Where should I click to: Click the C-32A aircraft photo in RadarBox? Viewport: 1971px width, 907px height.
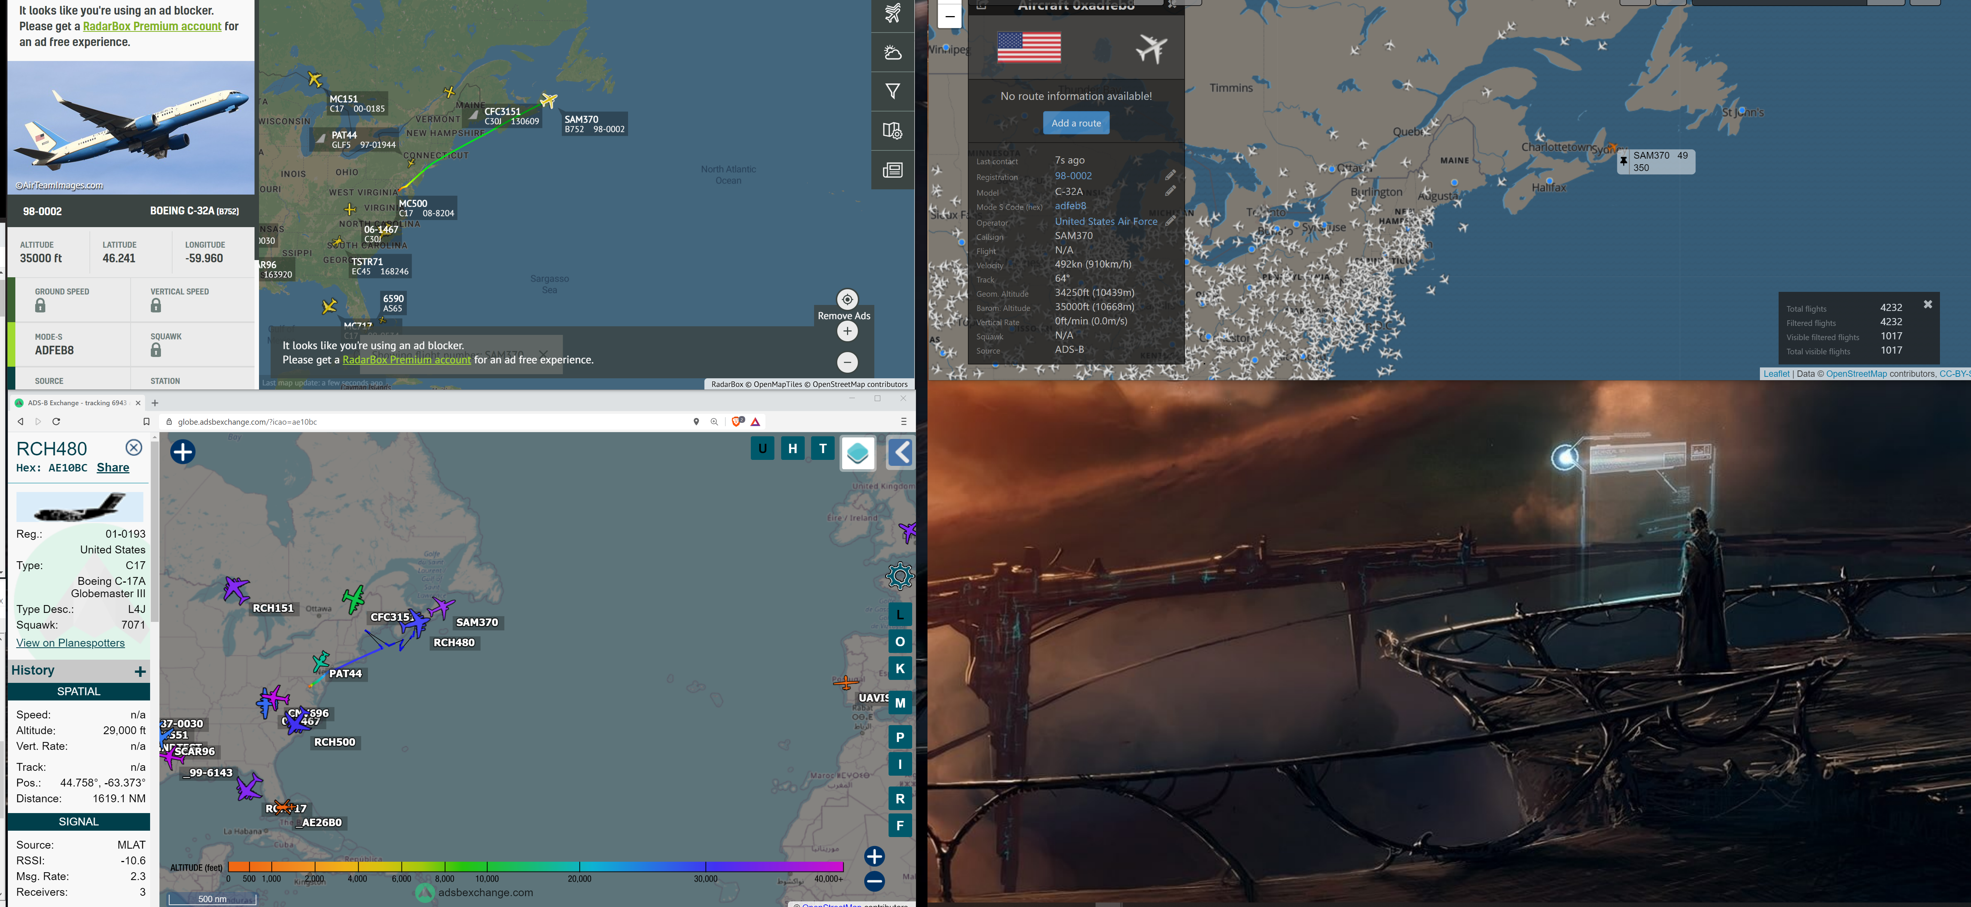click(x=131, y=128)
